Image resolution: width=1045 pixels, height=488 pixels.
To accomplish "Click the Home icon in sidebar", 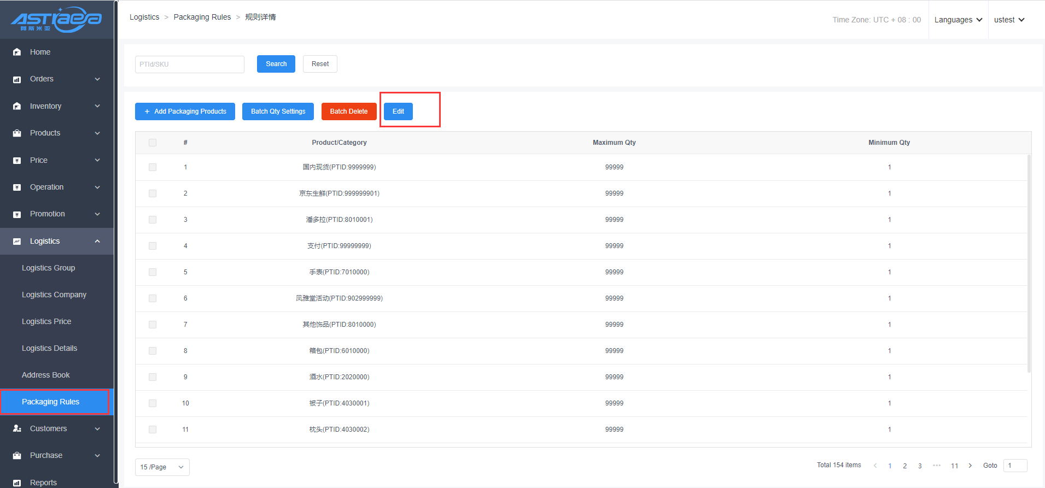I will [x=17, y=52].
